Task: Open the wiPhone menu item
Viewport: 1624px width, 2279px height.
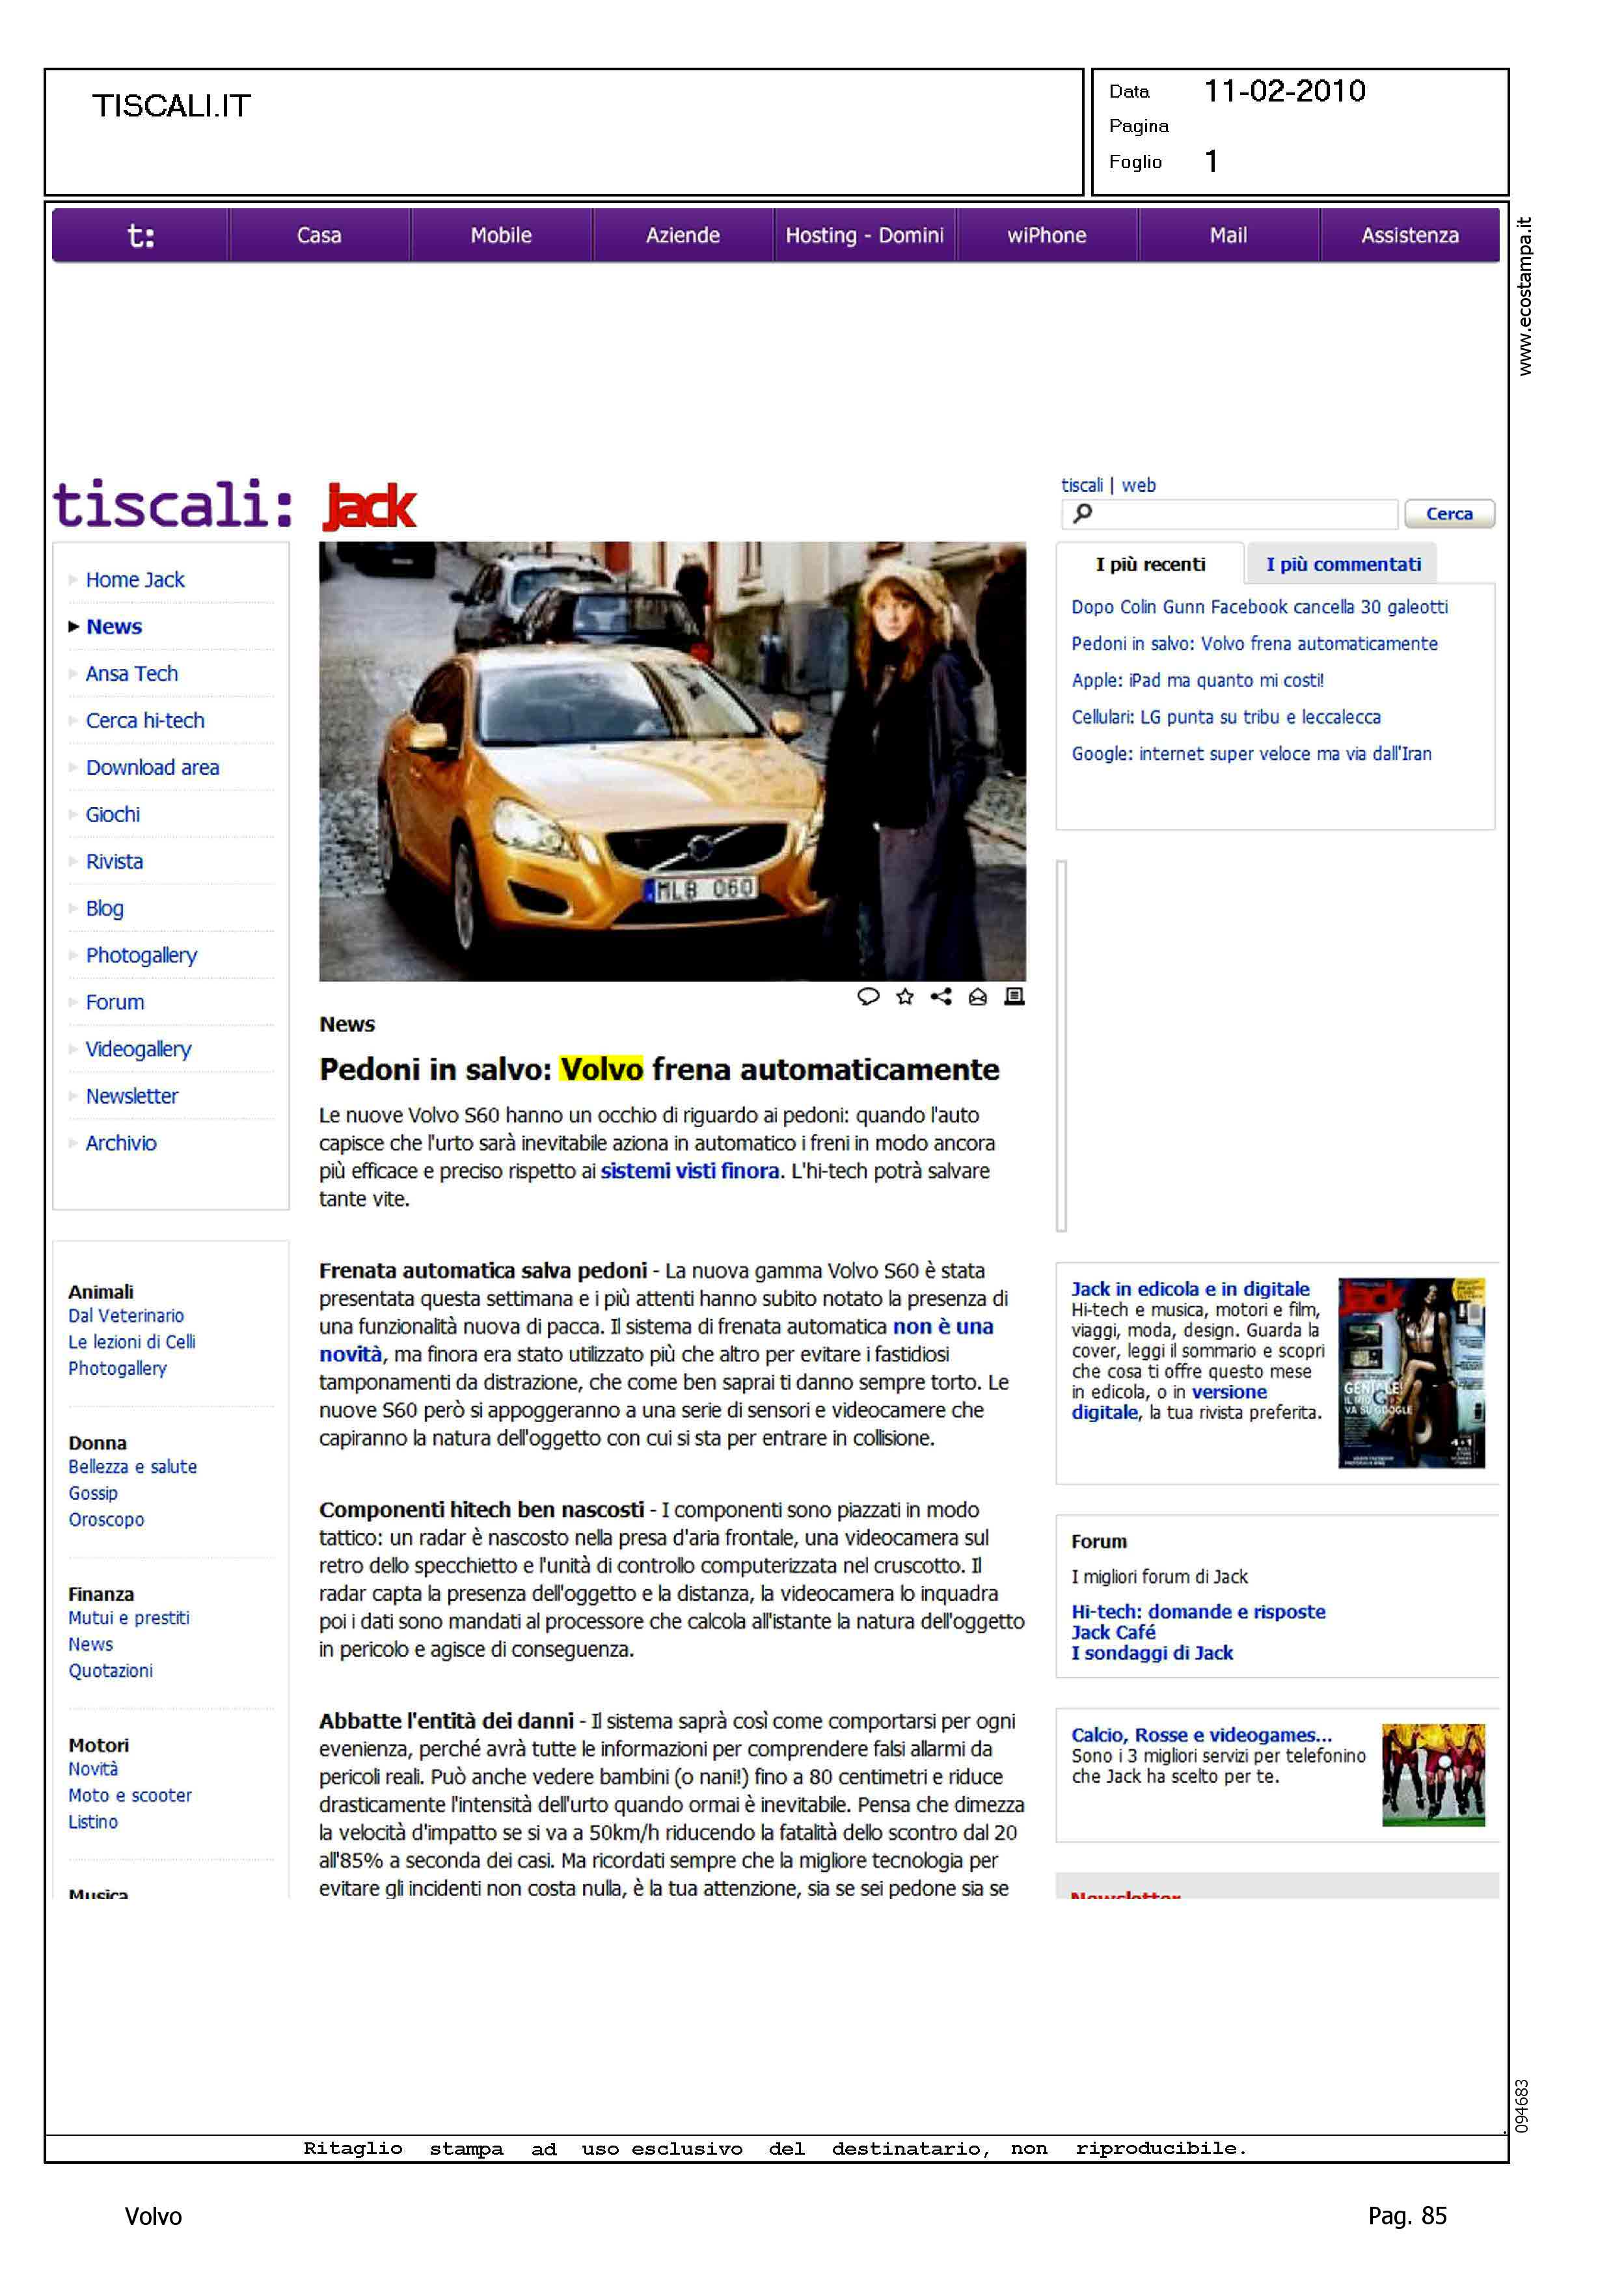Action: 1046,236
